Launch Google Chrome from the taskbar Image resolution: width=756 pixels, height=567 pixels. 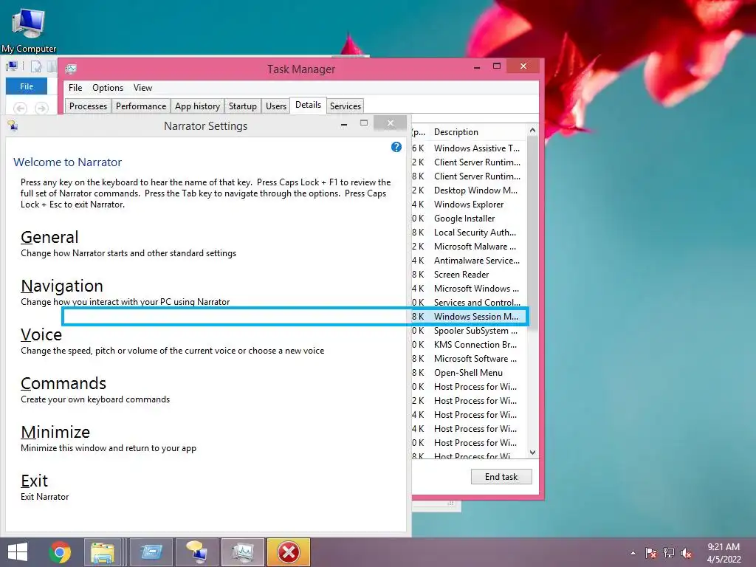pyautogui.click(x=60, y=552)
